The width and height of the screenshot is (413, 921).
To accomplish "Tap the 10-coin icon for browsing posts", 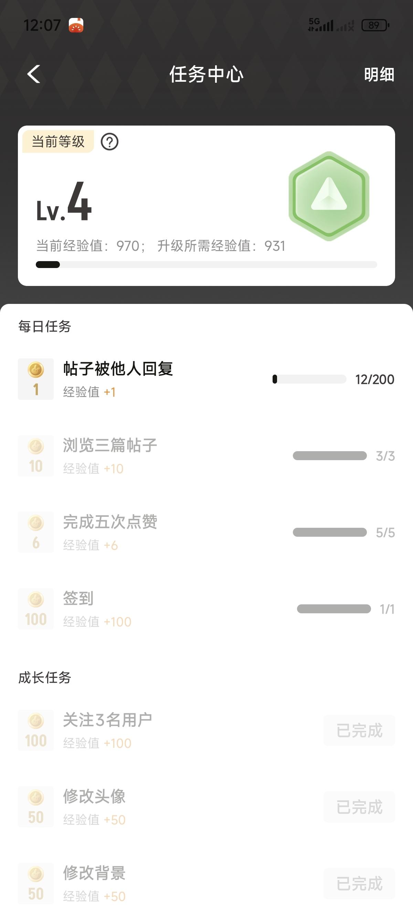I will point(36,456).
